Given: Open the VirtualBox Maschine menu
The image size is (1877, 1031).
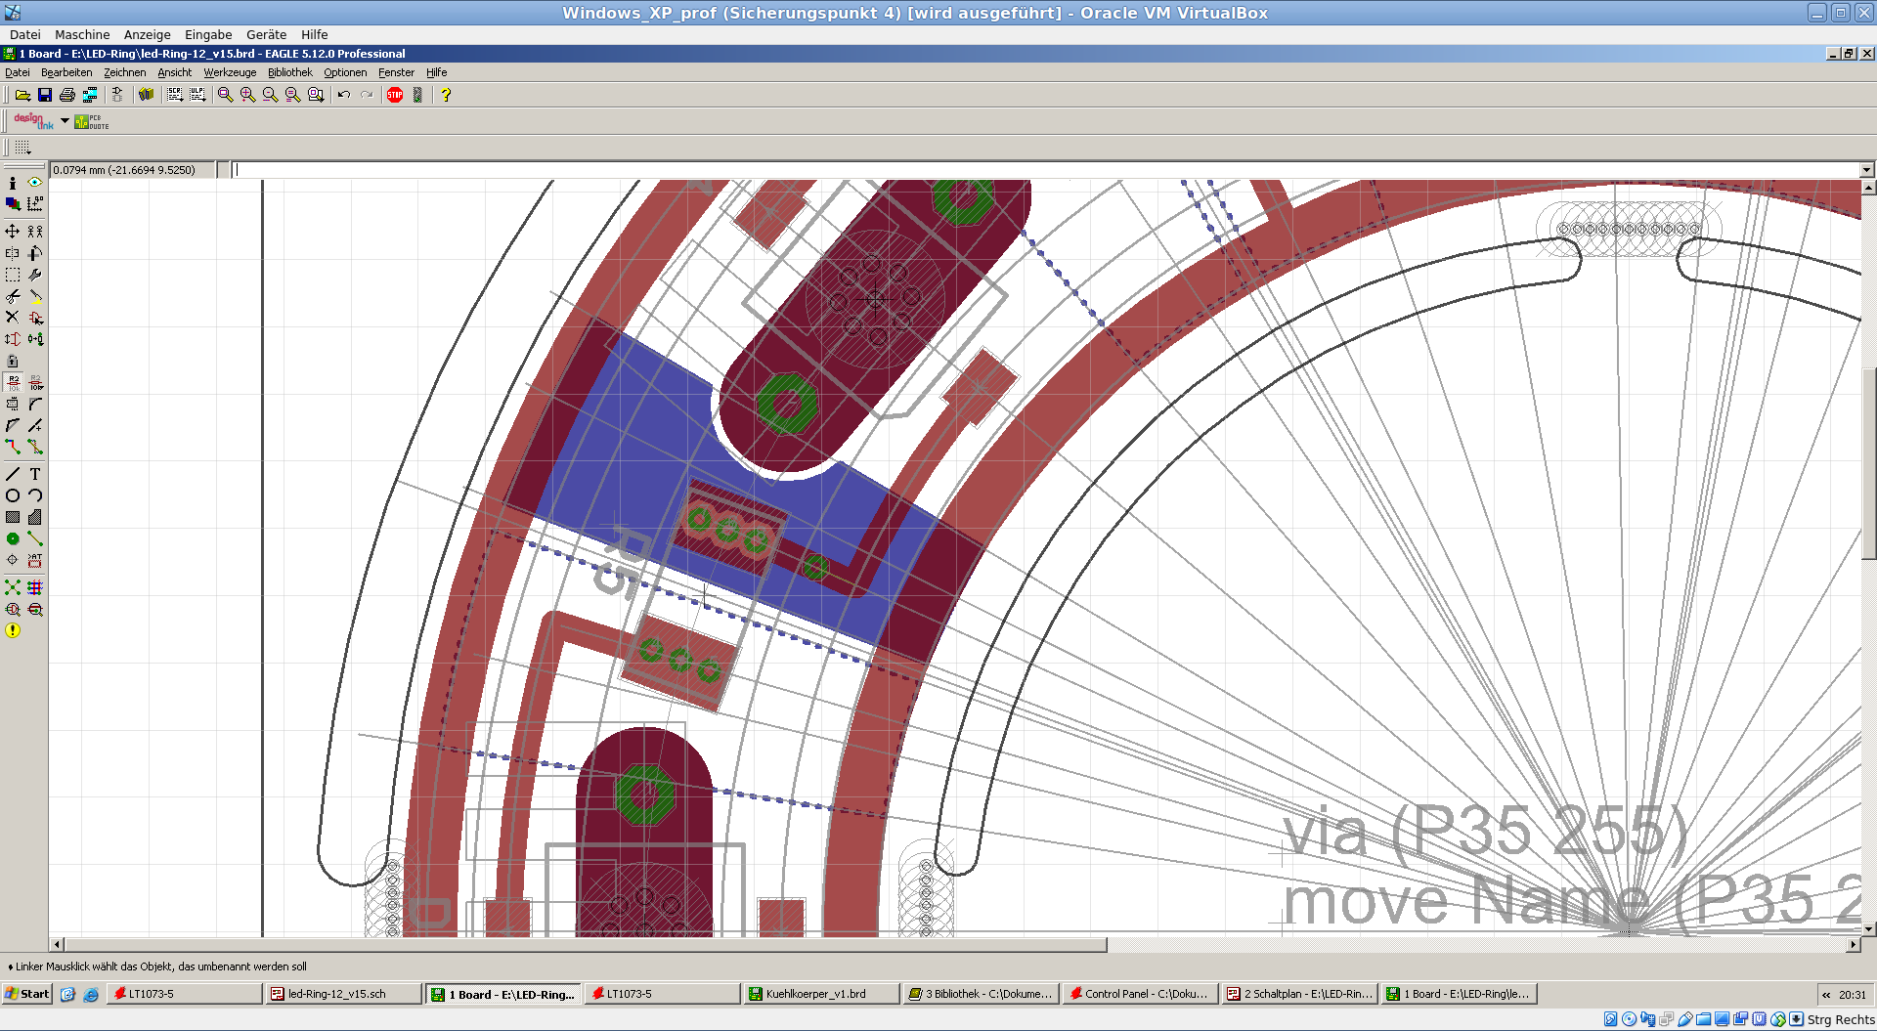Looking at the screenshot, I should [x=82, y=34].
